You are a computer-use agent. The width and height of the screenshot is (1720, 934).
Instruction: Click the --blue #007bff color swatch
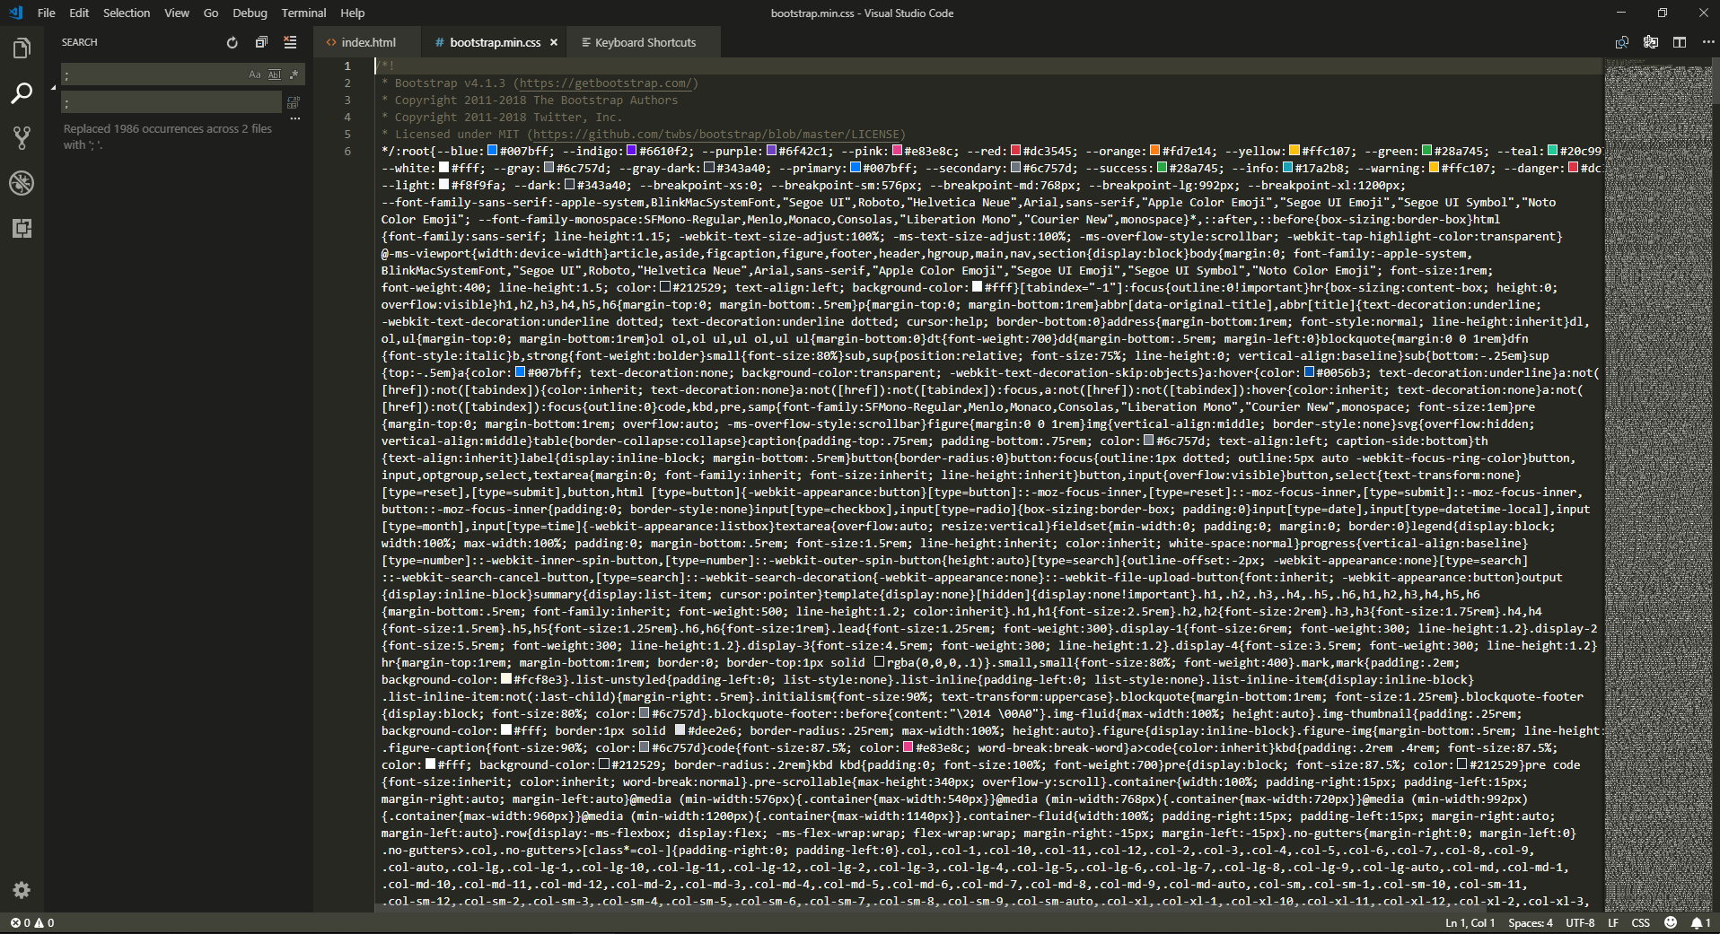pos(492,151)
